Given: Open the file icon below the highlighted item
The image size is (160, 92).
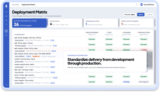Looking at the screenshot, I should click(x=6, y=35).
